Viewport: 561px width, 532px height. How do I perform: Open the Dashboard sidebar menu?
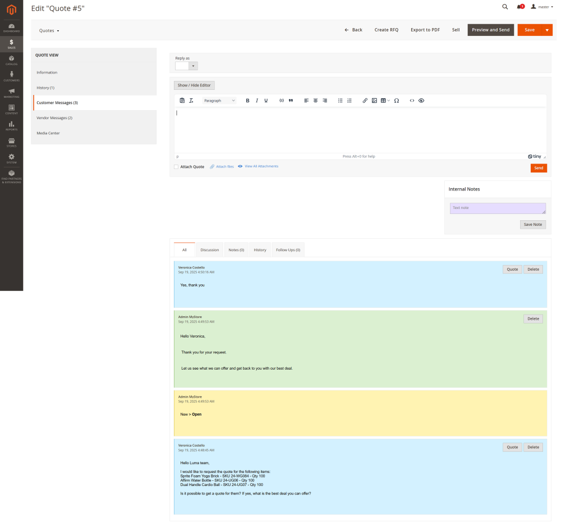point(11,28)
